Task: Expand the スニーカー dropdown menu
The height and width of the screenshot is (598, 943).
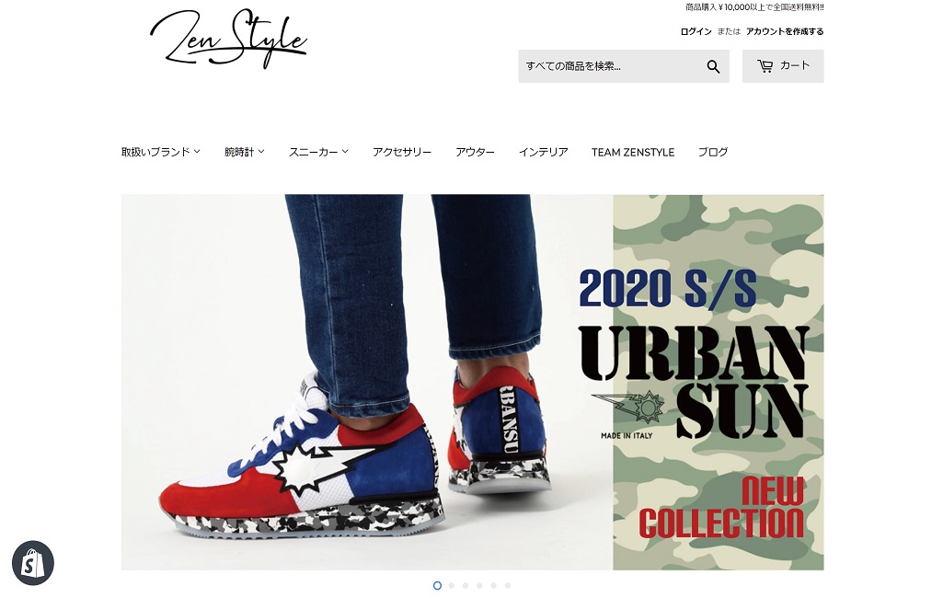Action: tap(318, 152)
